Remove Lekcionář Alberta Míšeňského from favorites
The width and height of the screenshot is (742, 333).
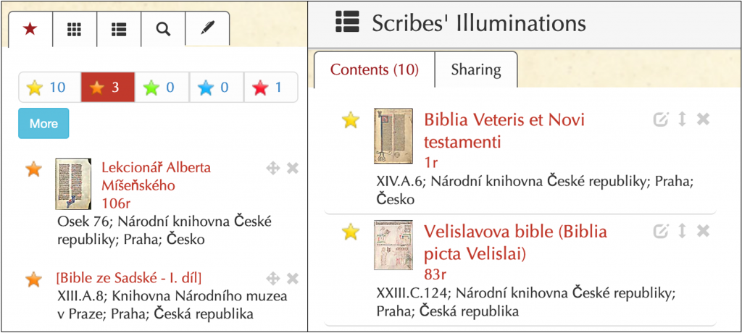click(x=293, y=169)
